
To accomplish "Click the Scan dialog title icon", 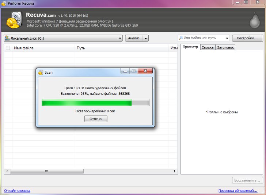I will (x=41, y=73).
